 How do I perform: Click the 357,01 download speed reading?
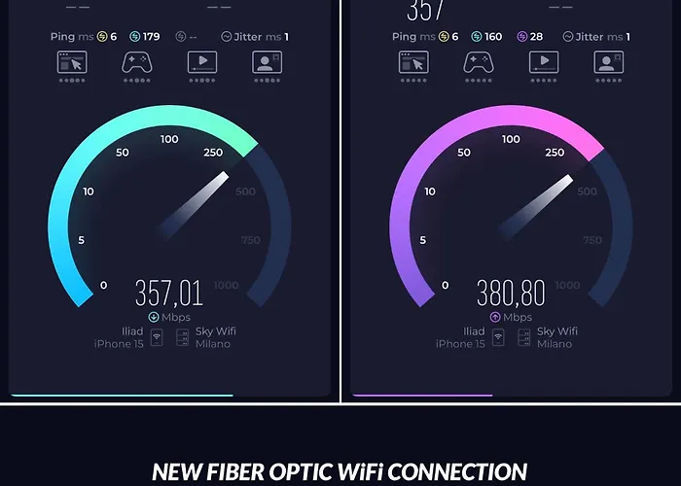[169, 294]
